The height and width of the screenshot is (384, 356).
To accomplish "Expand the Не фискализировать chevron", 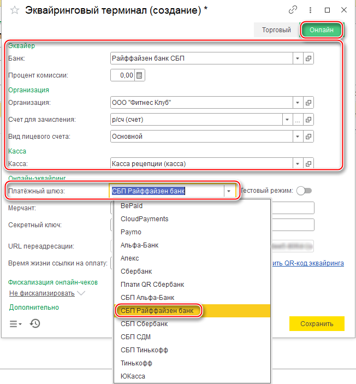I will pyautogui.click(x=81, y=293).
